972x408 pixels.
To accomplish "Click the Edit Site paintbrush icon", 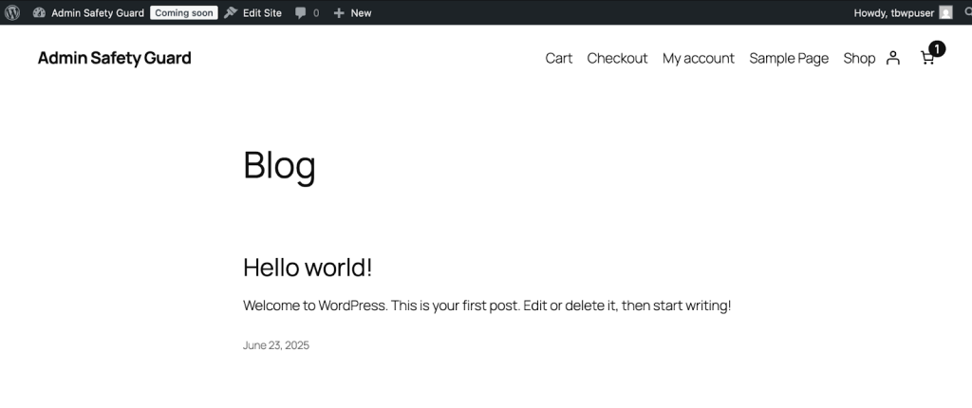I will click(x=231, y=12).
